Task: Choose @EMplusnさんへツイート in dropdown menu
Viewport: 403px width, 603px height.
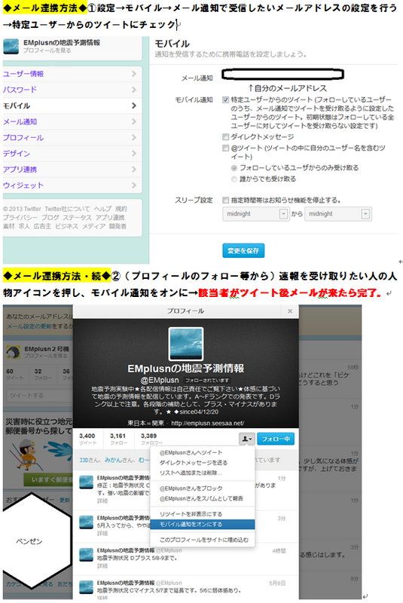Action: tap(202, 453)
